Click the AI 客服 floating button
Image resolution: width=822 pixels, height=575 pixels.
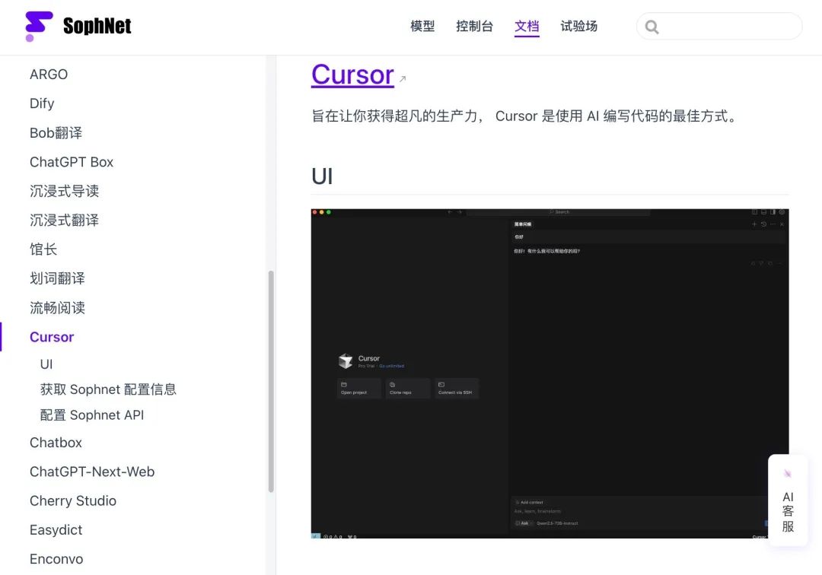[x=788, y=500]
